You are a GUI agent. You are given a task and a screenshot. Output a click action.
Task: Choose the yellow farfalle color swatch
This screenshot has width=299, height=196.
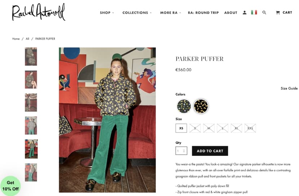[201, 106]
